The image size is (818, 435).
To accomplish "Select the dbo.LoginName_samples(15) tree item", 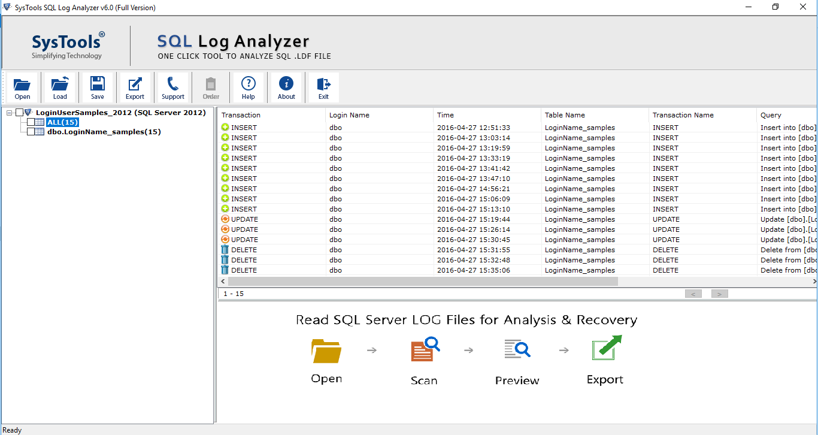I will coord(104,132).
